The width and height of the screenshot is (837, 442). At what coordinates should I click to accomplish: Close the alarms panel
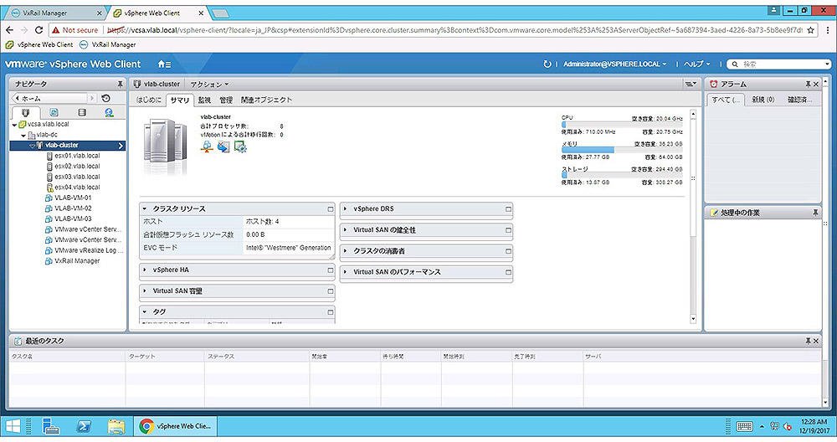click(815, 85)
